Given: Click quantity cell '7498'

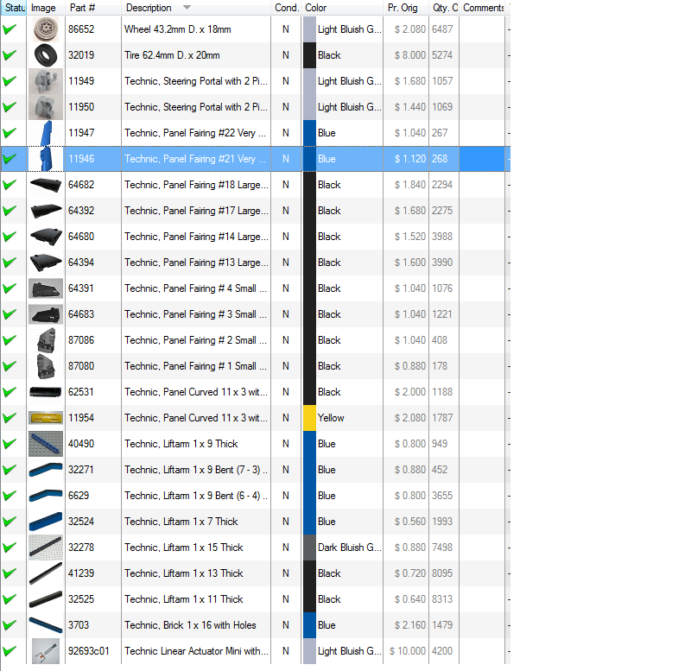Looking at the screenshot, I should click(442, 548).
